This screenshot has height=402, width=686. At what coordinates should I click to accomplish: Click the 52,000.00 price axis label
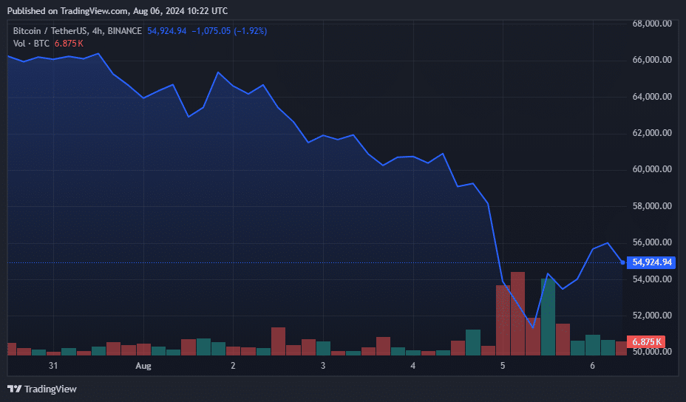(652, 316)
